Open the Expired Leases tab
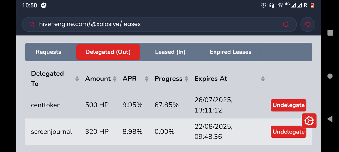This screenshot has width=339, height=152. (231, 52)
